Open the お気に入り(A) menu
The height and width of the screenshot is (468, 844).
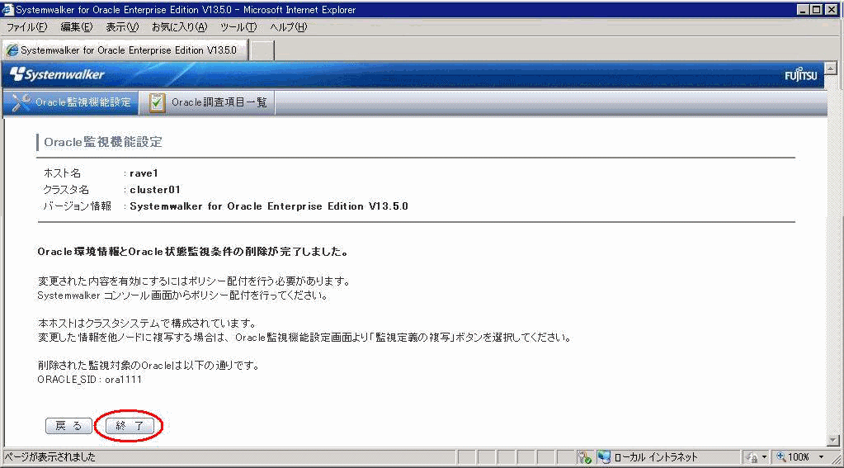click(x=179, y=27)
